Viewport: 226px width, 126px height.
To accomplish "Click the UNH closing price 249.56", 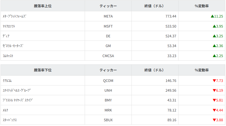I will (171, 90).
